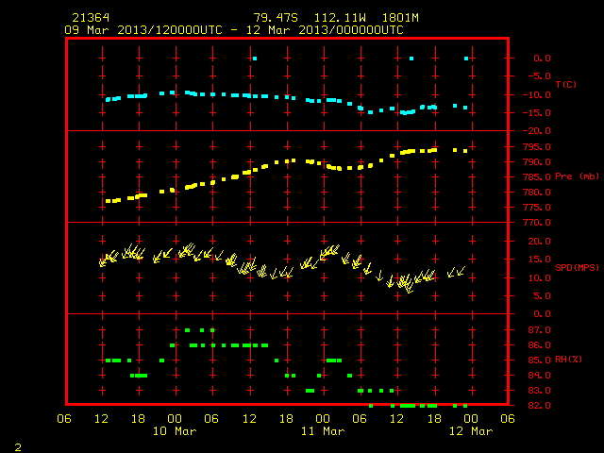Click the station ID 21364 label
This screenshot has width=604, height=453.
[x=91, y=18]
